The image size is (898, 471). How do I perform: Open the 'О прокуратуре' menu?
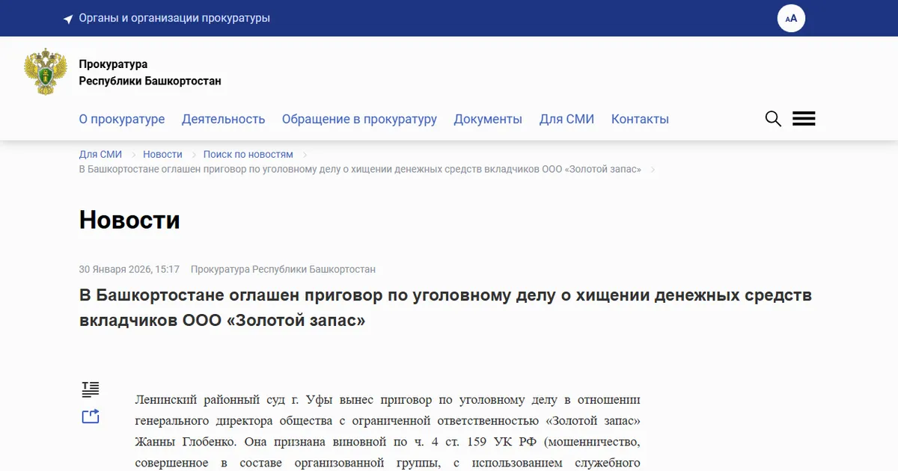click(122, 119)
